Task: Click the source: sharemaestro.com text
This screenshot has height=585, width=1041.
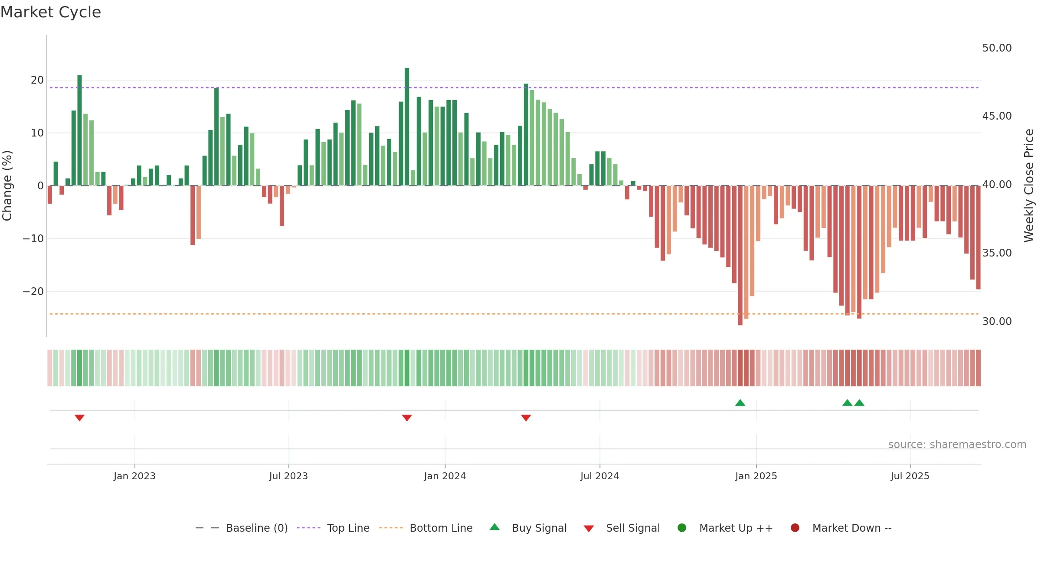Action: tap(957, 444)
